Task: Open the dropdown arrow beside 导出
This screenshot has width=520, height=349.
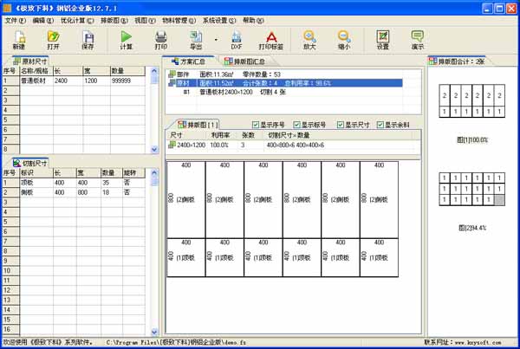Action: (x=216, y=40)
